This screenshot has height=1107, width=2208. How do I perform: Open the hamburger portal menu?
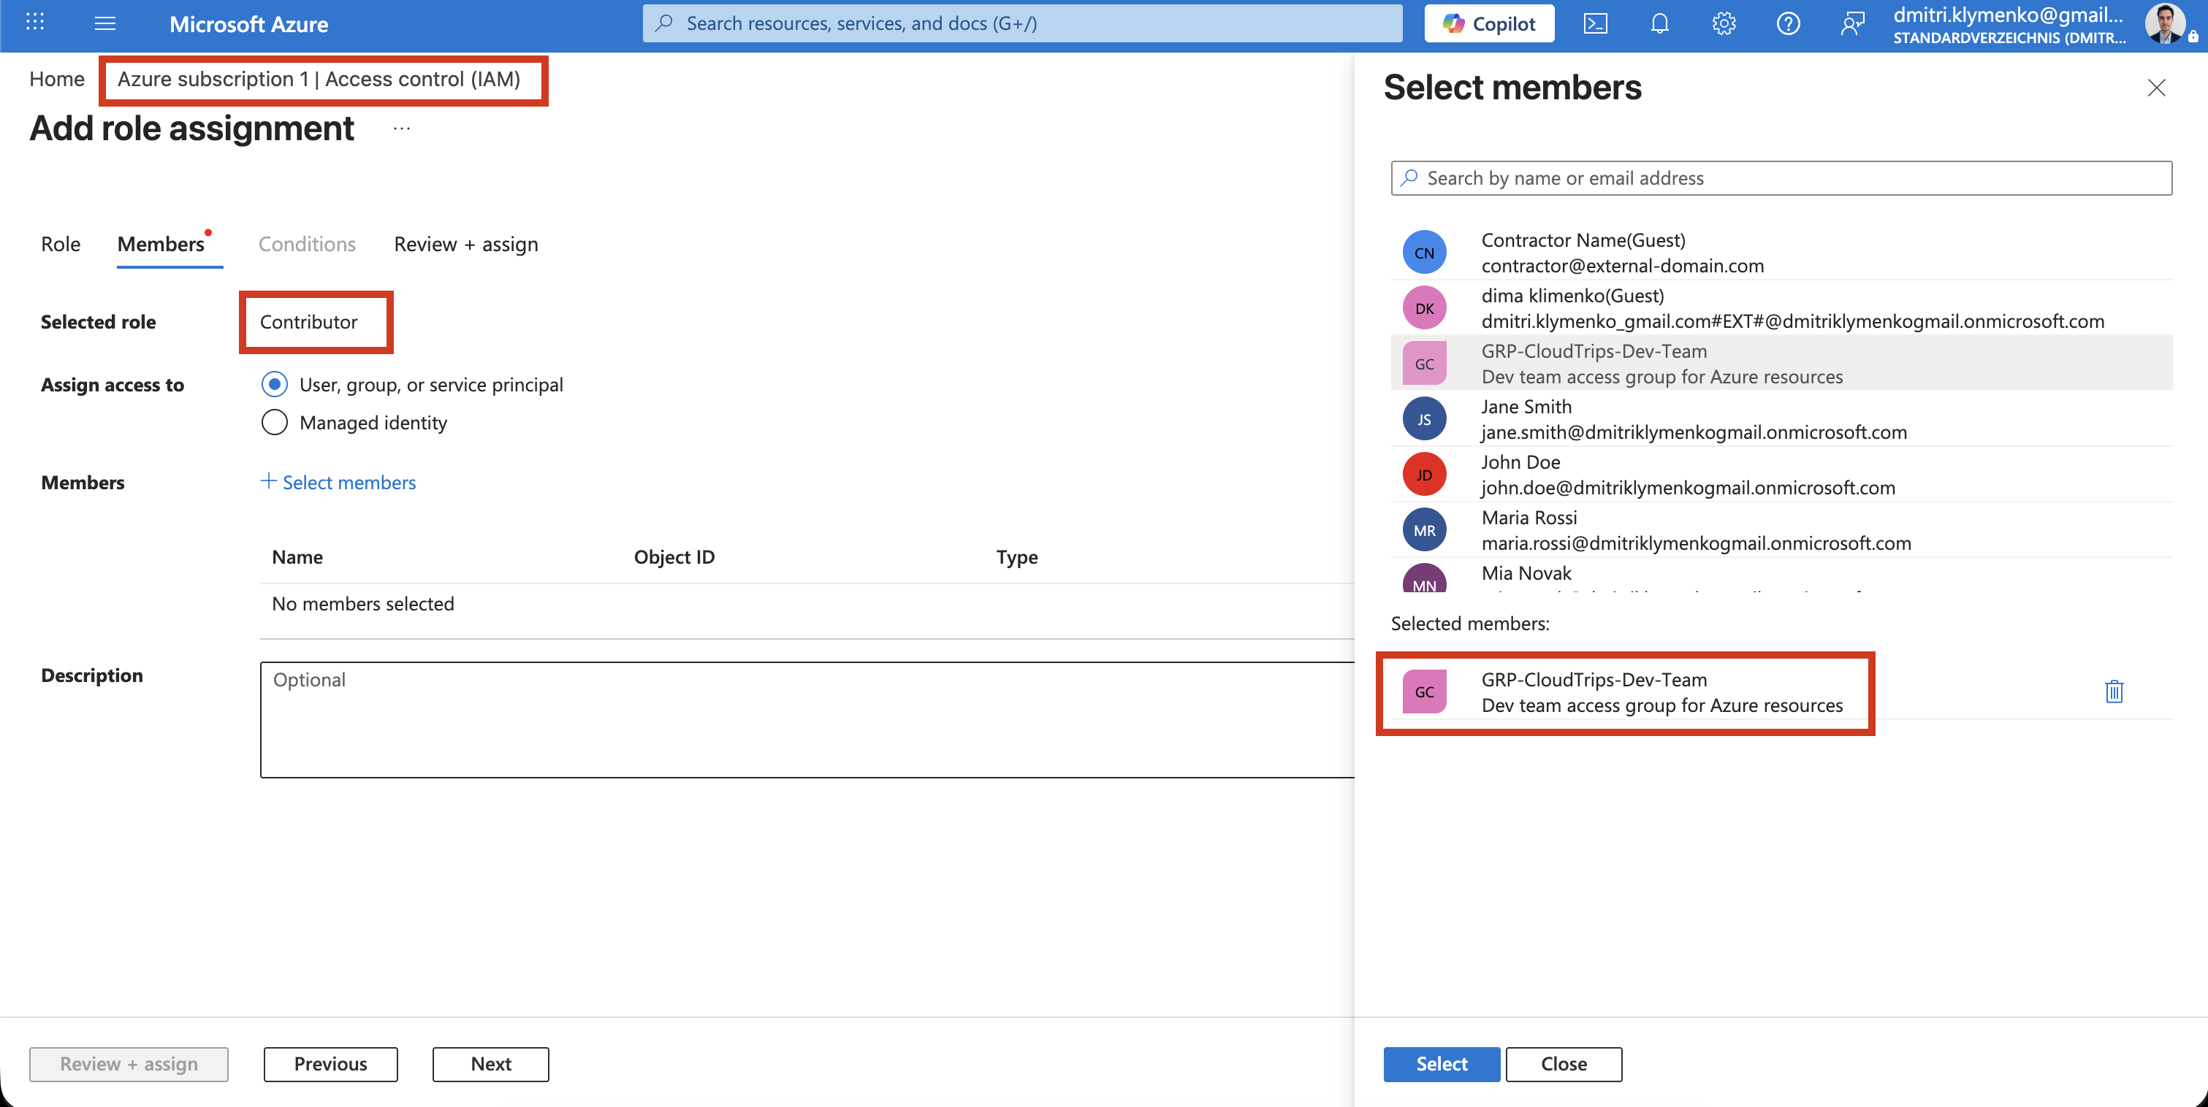click(x=105, y=23)
